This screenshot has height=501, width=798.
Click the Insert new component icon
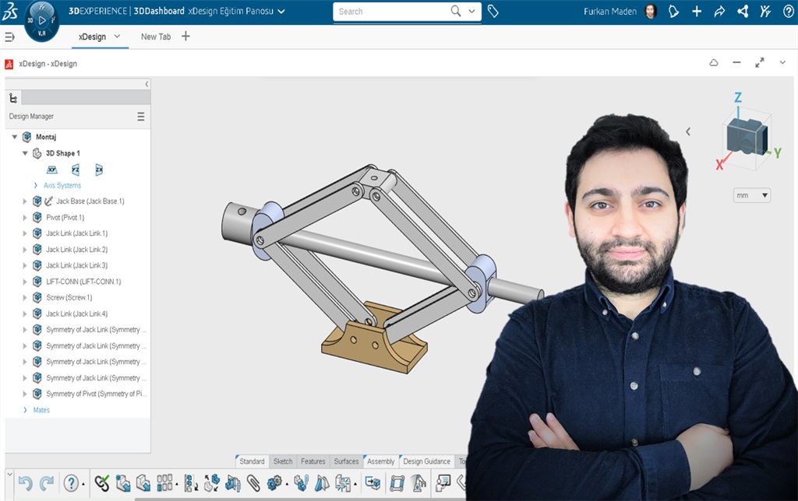(122, 482)
